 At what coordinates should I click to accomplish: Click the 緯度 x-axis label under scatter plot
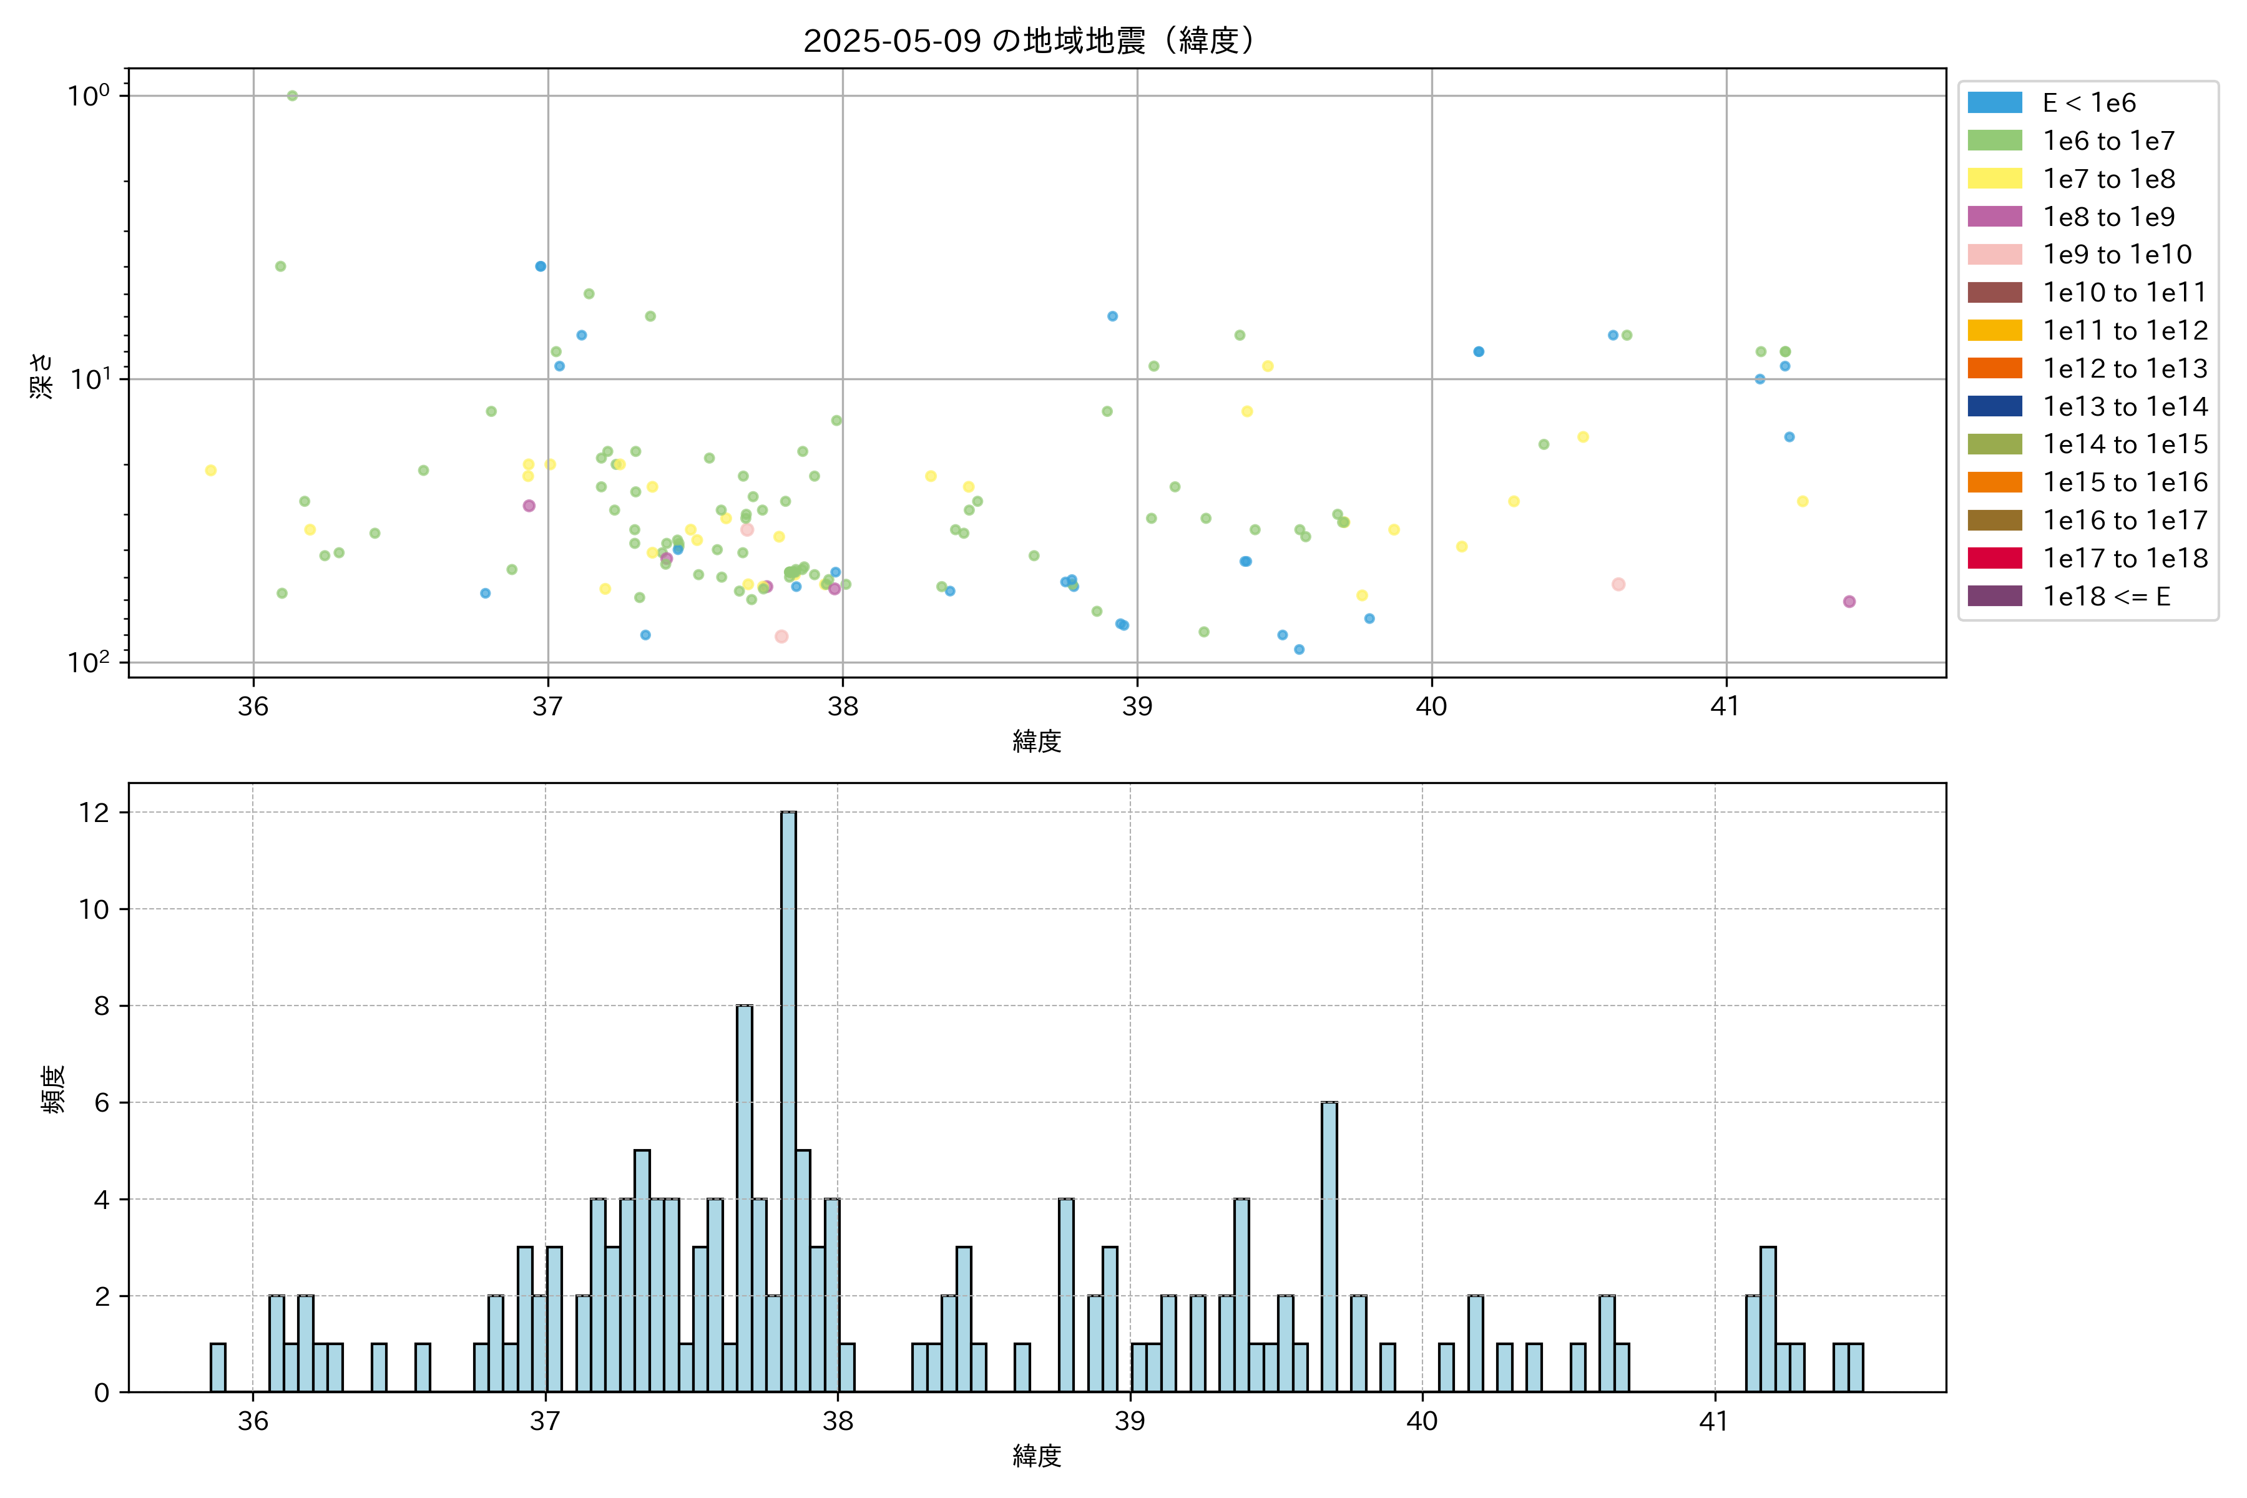pos(1037,740)
